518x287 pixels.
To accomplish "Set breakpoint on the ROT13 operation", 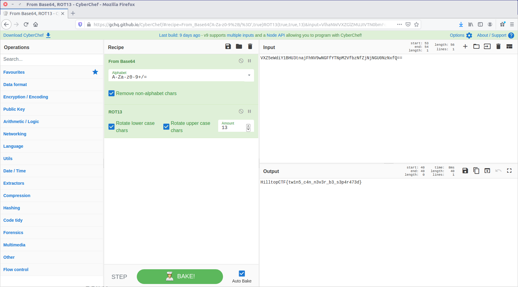I will click(250, 111).
